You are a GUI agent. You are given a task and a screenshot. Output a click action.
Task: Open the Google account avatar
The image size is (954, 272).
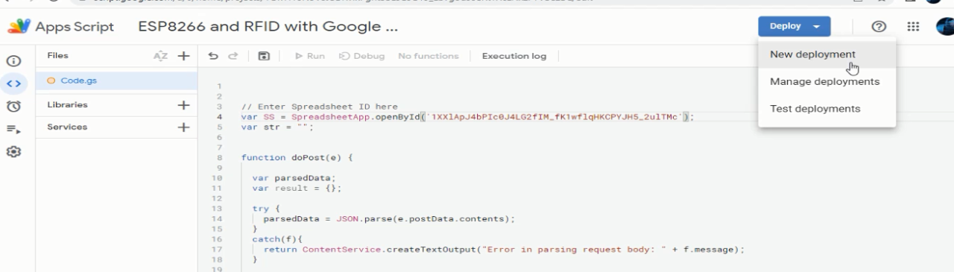(945, 27)
